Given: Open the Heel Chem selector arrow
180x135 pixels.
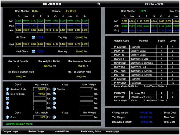Looking at the screenshot, I should pyautogui.click(x=34, y=51).
